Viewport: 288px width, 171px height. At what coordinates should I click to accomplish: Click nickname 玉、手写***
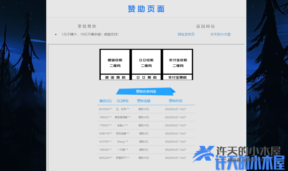pyautogui.click(x=123, y=109)
